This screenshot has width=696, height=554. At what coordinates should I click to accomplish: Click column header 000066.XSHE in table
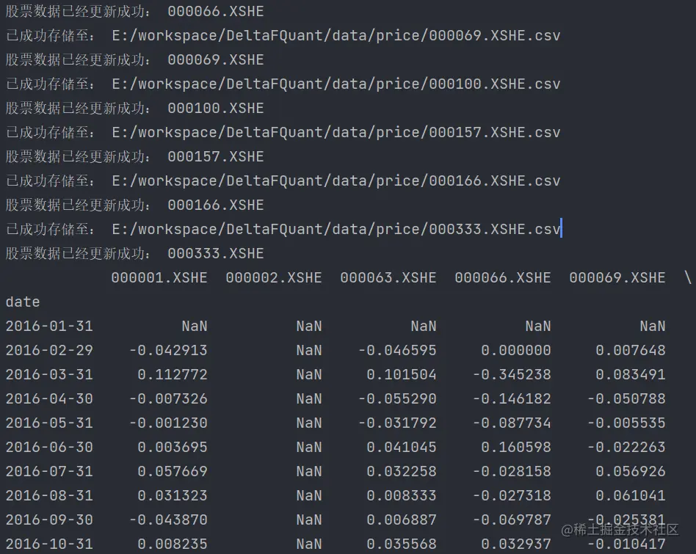tap(503, 277)
